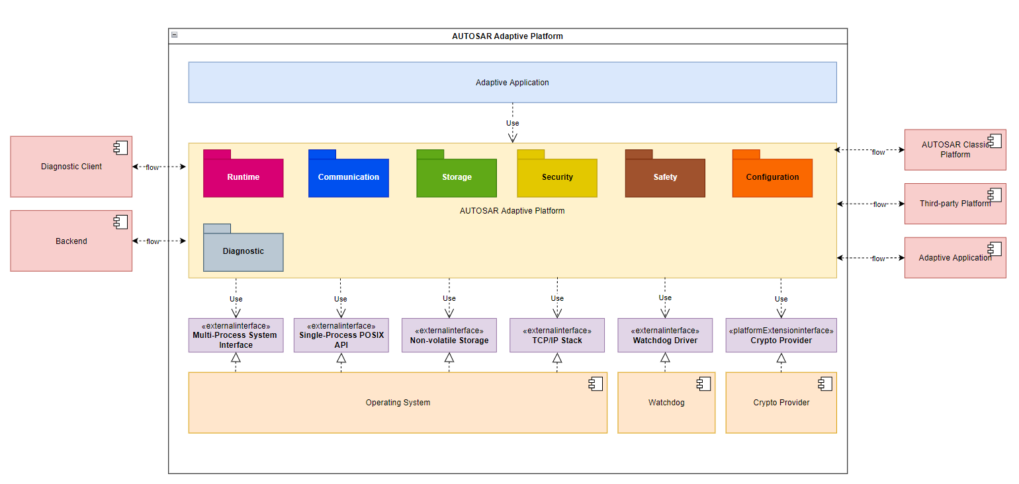Screen dimensions: 1019x484
Task: Click the Use label above Watchdog Driver
Action: click(665, 298)
